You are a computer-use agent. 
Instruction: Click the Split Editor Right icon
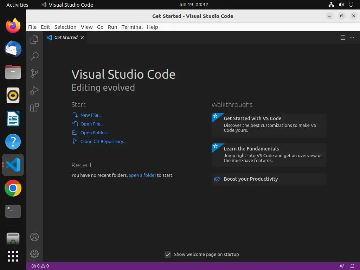(343, 37)
